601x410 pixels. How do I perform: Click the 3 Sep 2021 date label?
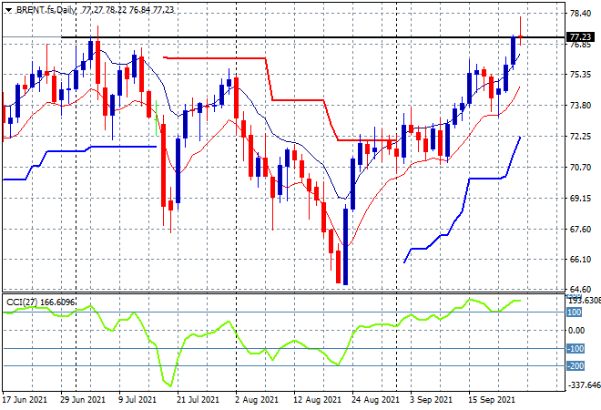click(432, 400)
